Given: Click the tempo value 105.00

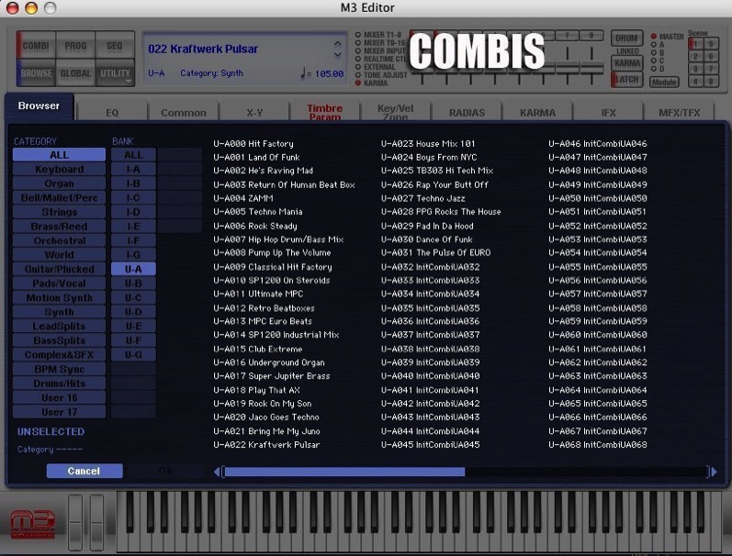Looking at the screenshot, I should pyautogui.click(x=329, y=73).
